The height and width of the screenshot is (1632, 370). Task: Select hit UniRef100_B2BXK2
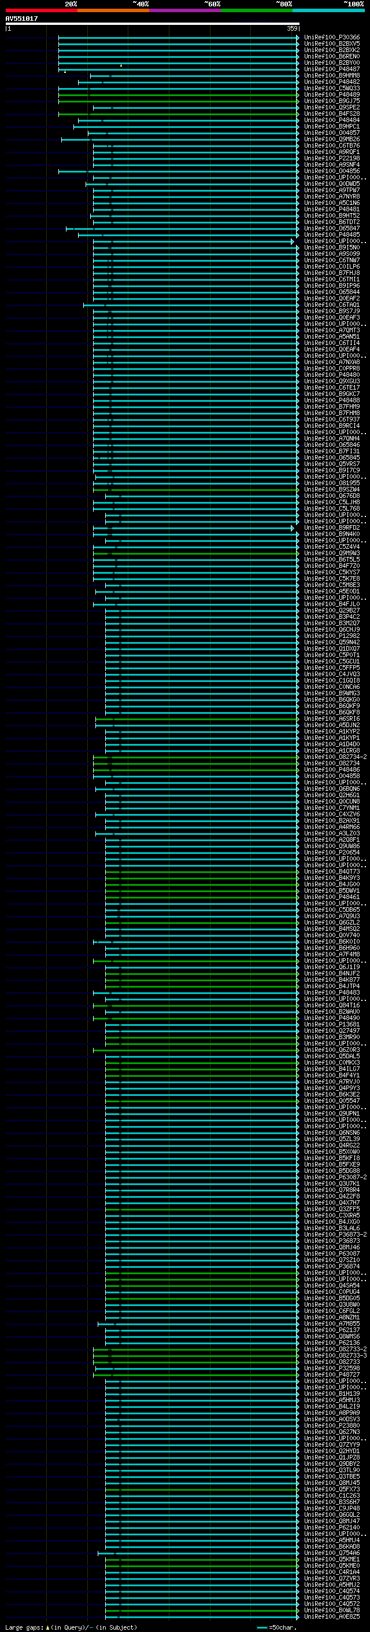coord(331,50)
